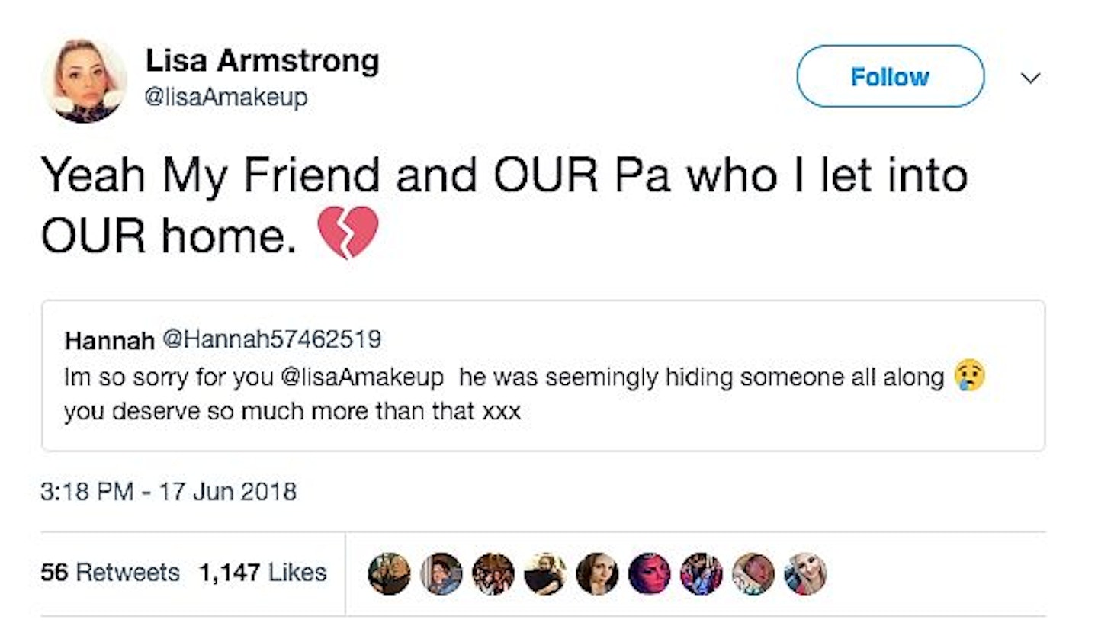Open the last liker avatar with blonde hair
The width and height of the screenshot is (1098, 626).
tap(805, 573)
